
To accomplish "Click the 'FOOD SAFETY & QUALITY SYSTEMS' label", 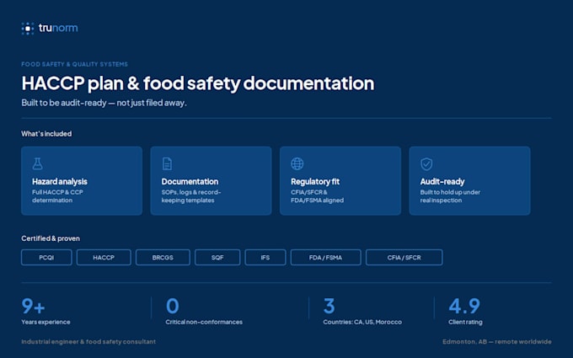I will tap(74, 64).
